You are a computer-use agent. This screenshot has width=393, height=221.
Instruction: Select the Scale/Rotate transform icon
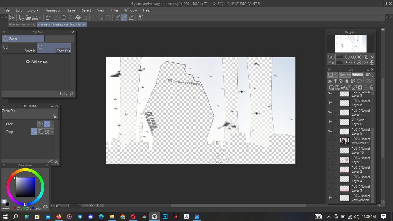(85, 18)
